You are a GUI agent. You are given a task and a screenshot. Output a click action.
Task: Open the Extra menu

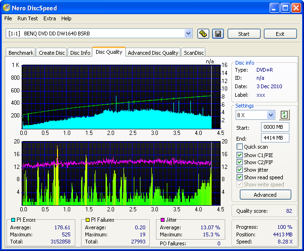pos(49,18)
